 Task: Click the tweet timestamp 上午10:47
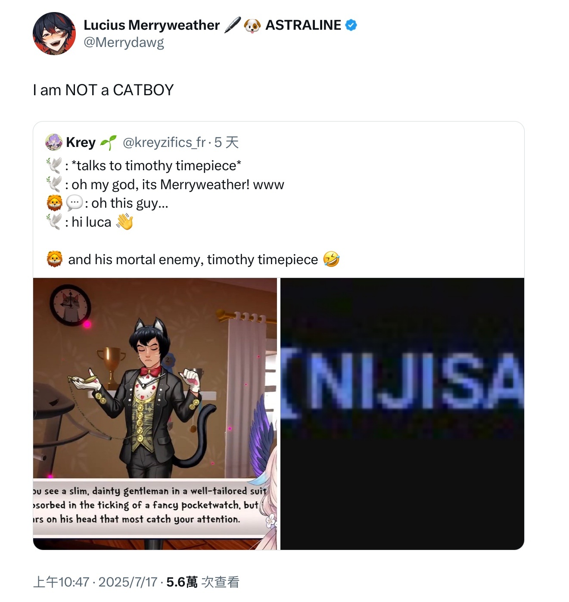point(61,582)
